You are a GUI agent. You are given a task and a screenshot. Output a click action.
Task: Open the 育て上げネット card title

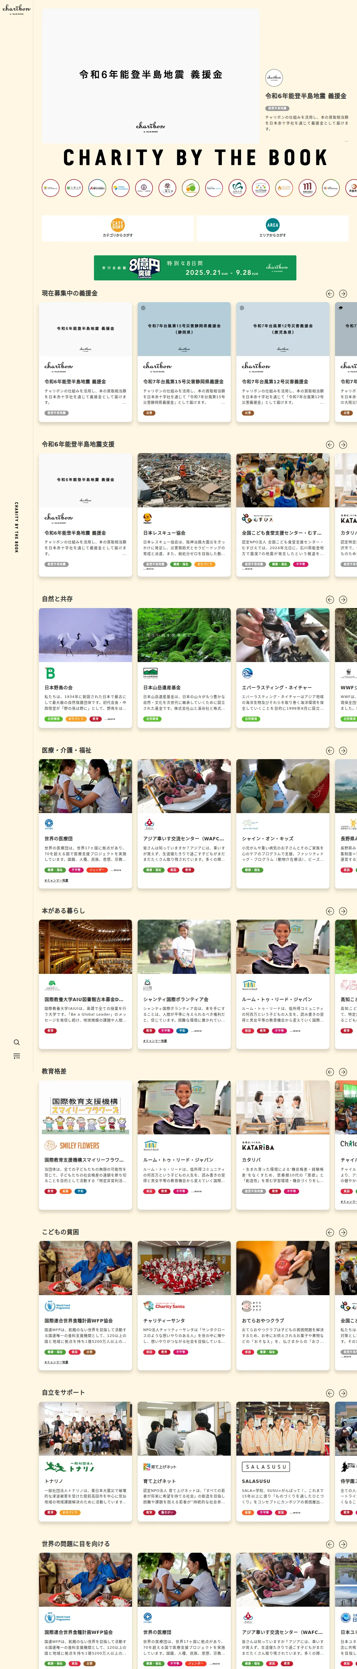159,1481
